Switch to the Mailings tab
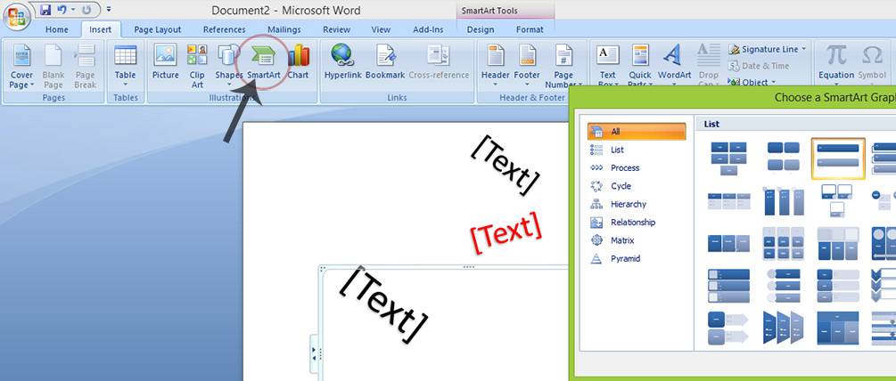Viewport: 896px width, 381px height. (x=284, y=29)
